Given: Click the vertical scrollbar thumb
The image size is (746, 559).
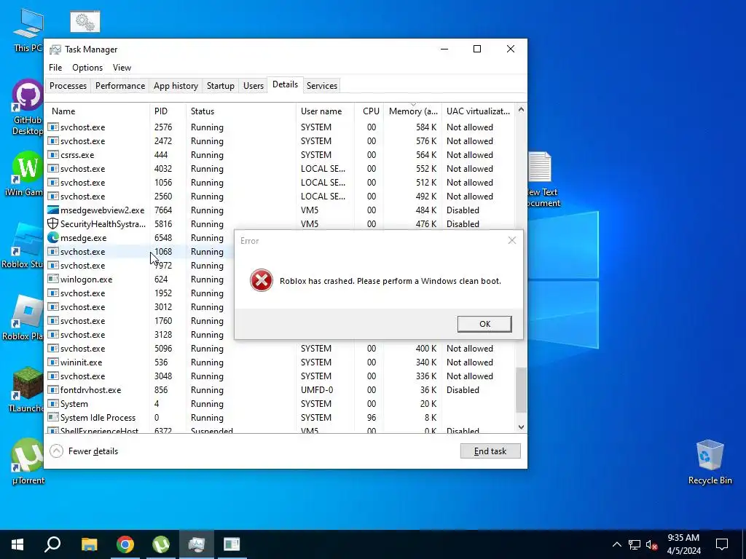Looking at the screenshot, I should (521, 390).
